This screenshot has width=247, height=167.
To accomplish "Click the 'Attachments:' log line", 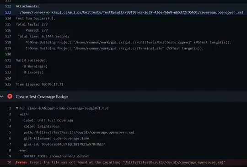I will tap(27, 6).
